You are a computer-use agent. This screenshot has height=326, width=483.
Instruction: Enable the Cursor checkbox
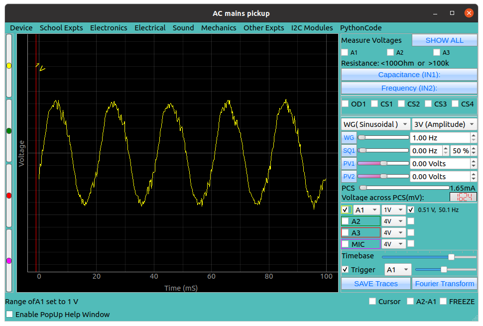click(372, 301)
